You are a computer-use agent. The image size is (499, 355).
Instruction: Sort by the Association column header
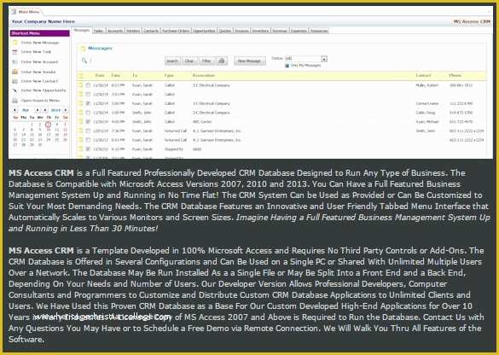(x=204, y=76)
